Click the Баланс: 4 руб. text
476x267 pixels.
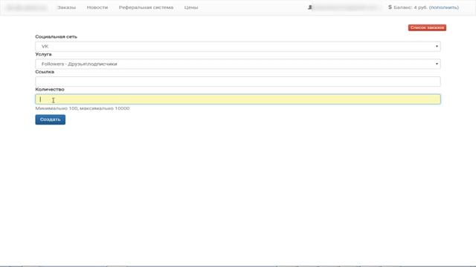coord(411,7)
